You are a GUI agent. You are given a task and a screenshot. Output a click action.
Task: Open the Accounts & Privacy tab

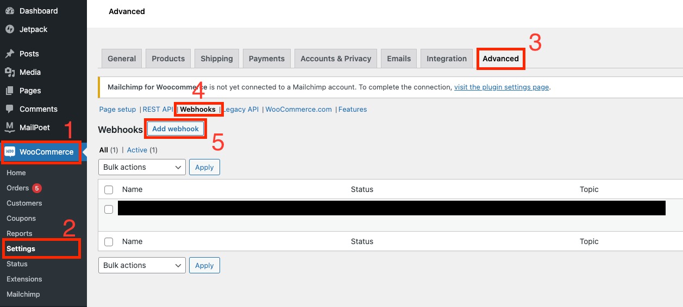point(335,59)
